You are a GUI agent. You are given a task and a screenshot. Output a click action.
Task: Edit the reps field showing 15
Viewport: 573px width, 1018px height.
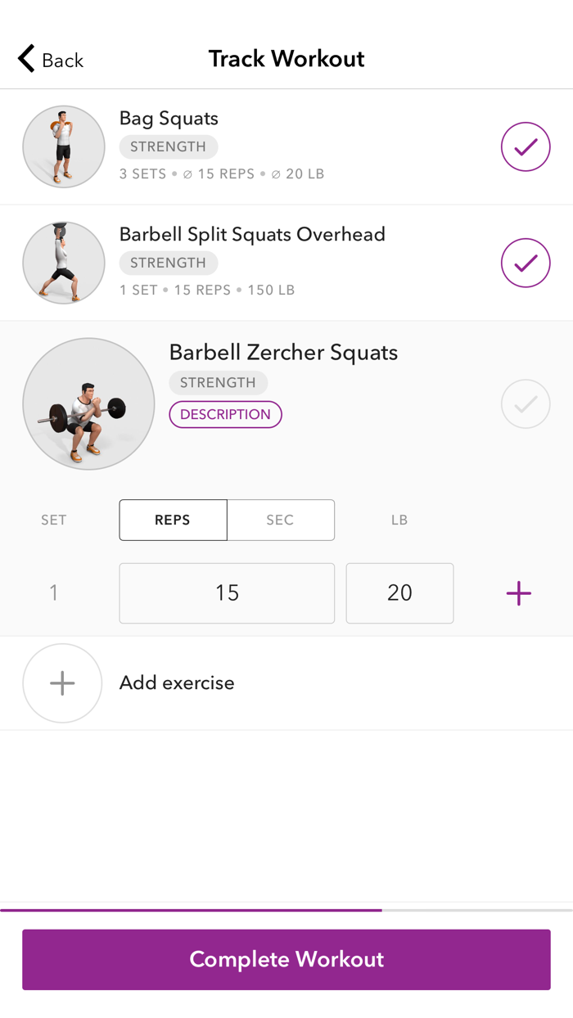point(227,593)
